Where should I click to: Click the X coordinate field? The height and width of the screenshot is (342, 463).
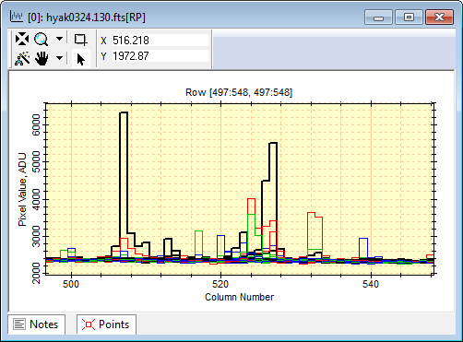(160, 41)
